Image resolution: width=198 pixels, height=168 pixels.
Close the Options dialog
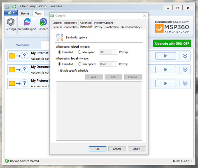coord(145,16)
